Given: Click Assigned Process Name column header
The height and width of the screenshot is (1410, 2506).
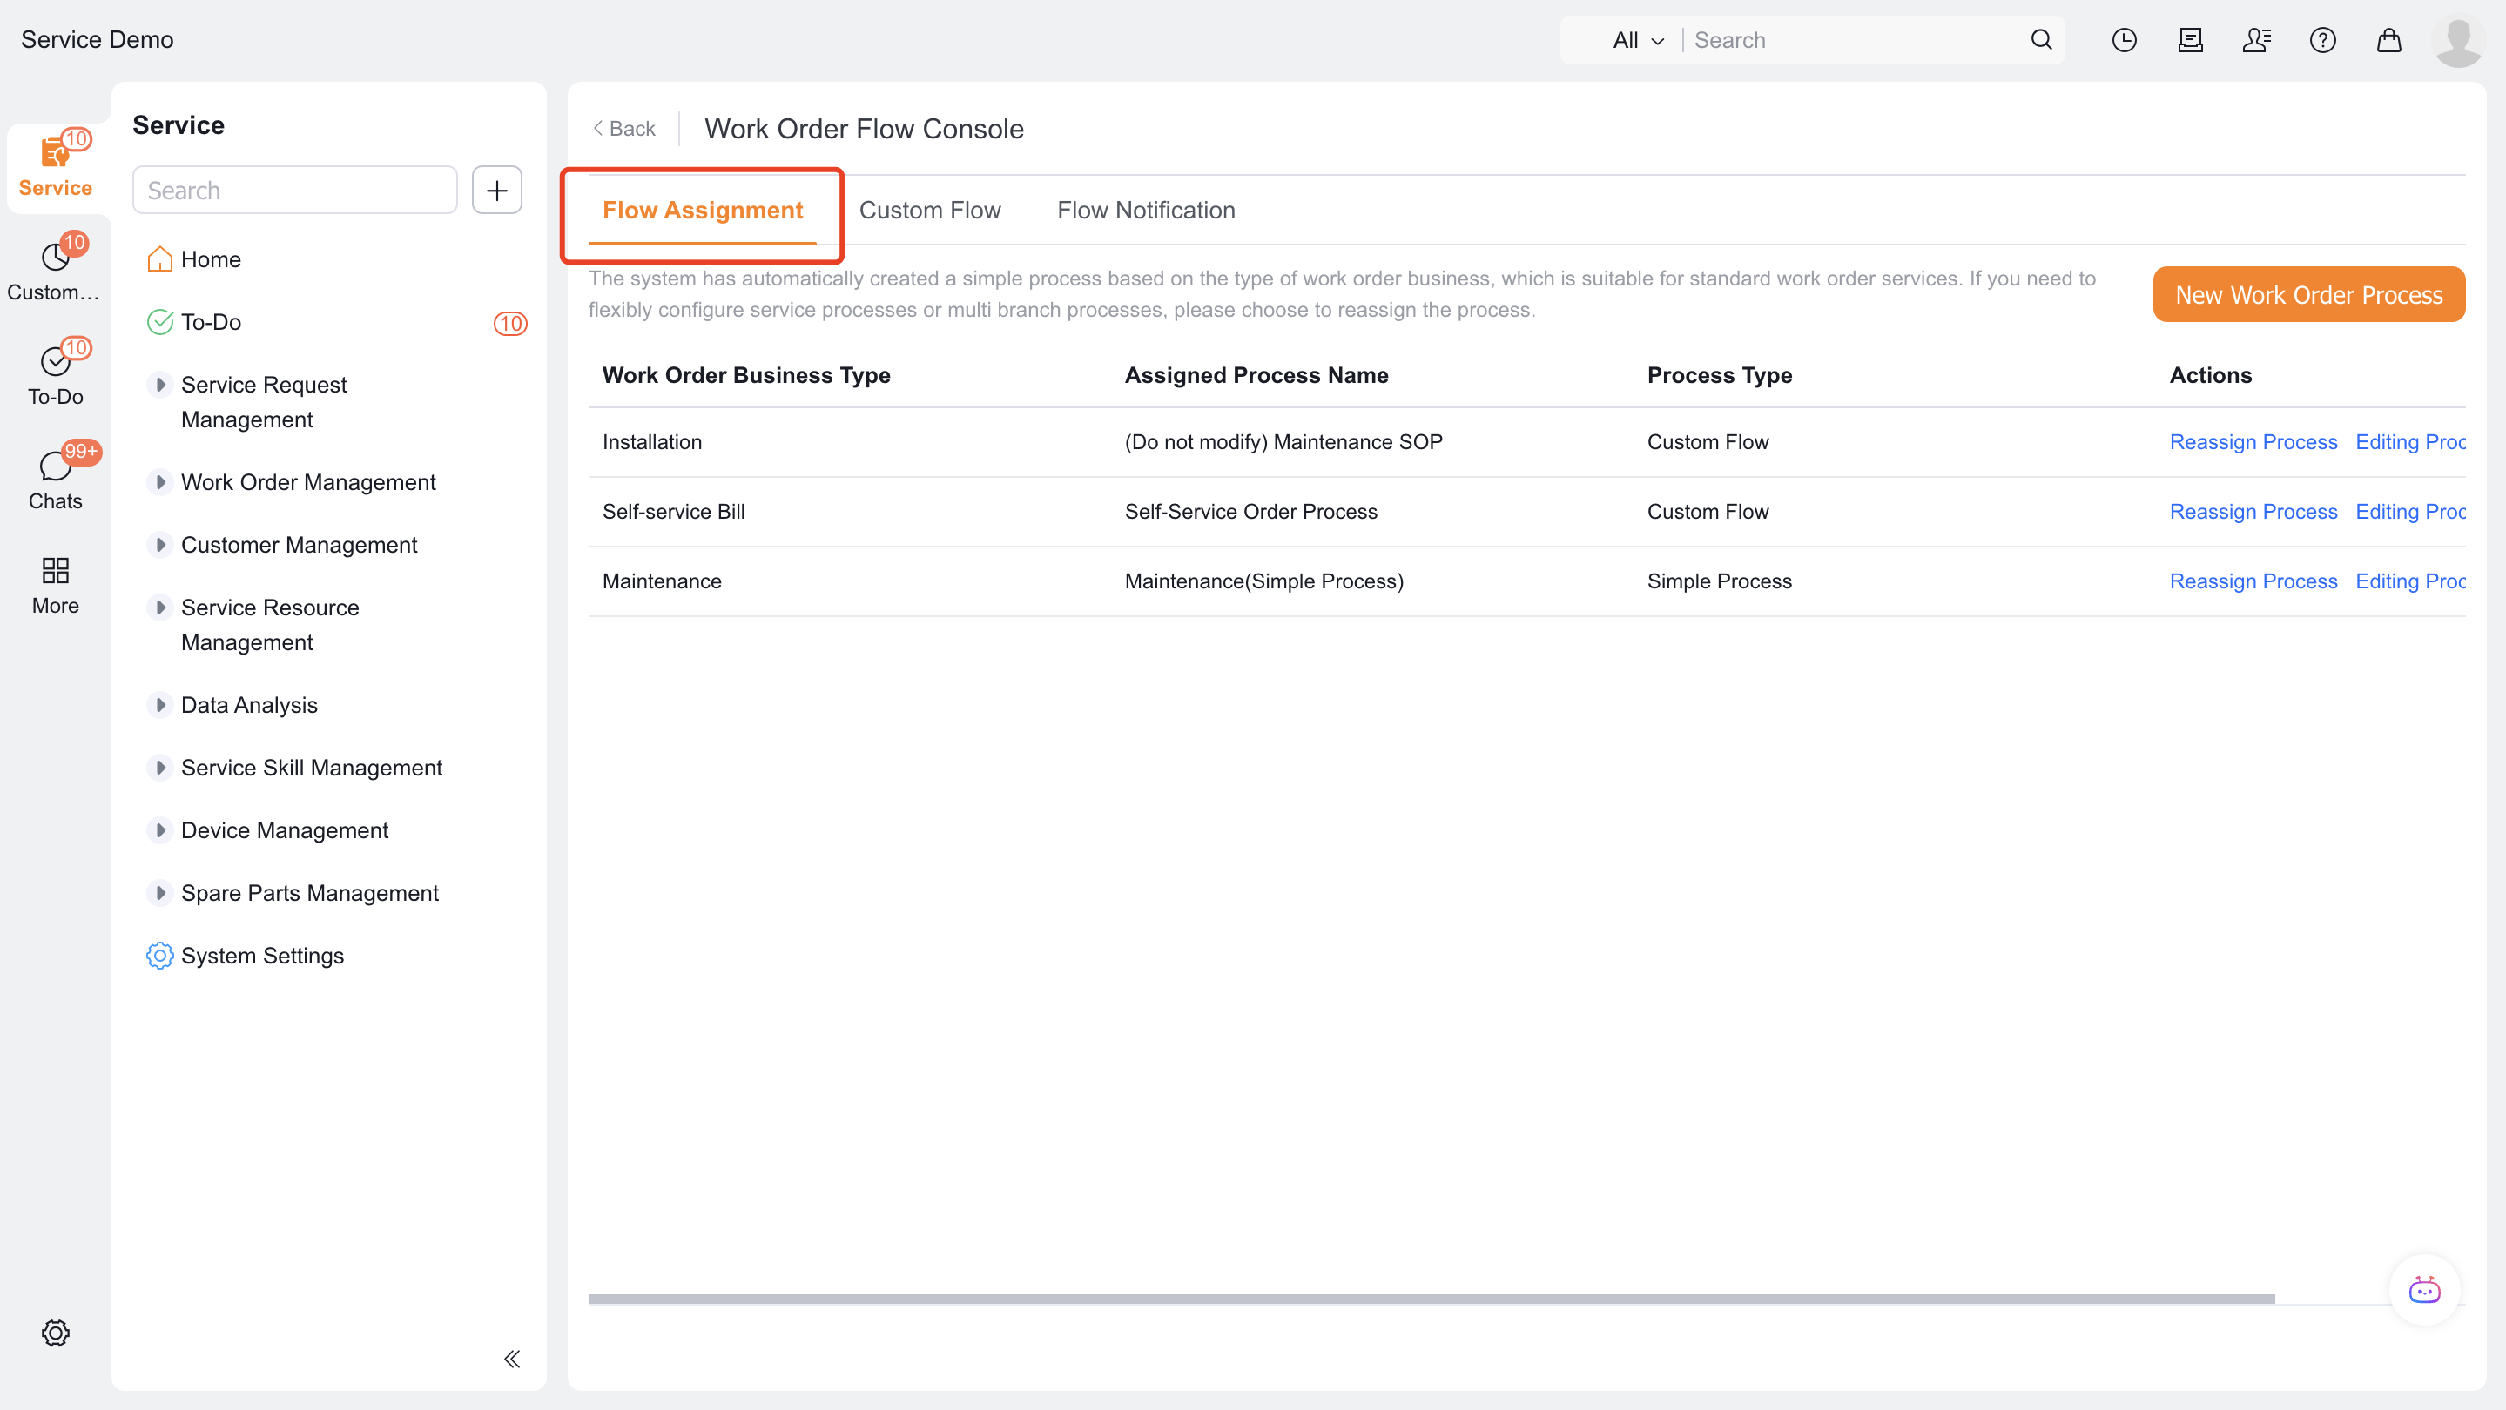Looking at the screenshot, I should click(1256, 375).
